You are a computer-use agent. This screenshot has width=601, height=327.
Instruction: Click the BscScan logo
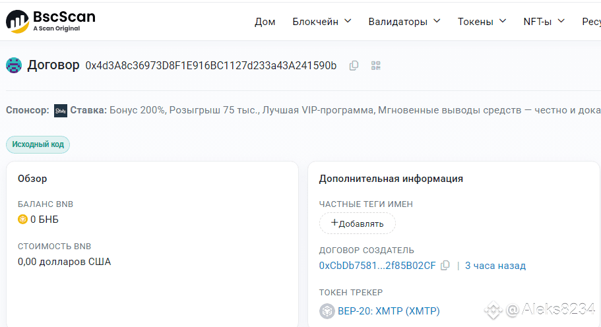pos(50,21)
